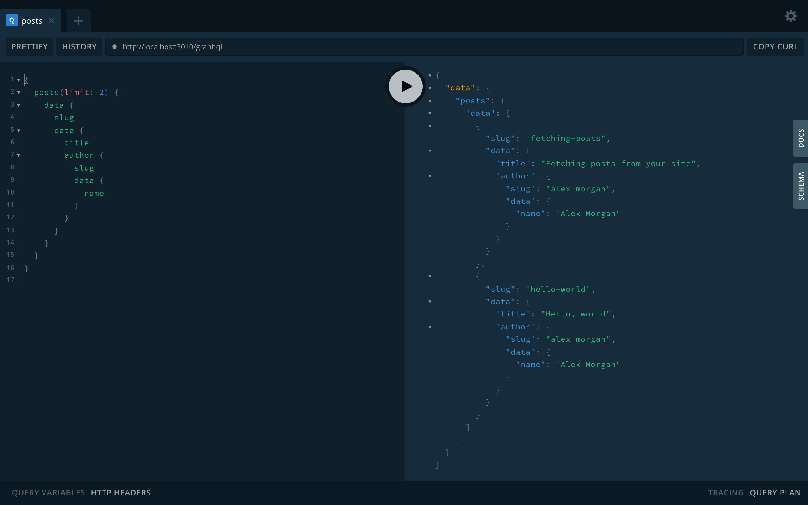Click the endpoint status dot
The height and width of the screenshot is (505, 808).
[114, 47]
